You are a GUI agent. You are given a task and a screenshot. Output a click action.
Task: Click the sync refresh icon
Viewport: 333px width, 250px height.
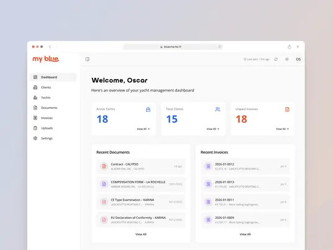click(276, 59)
